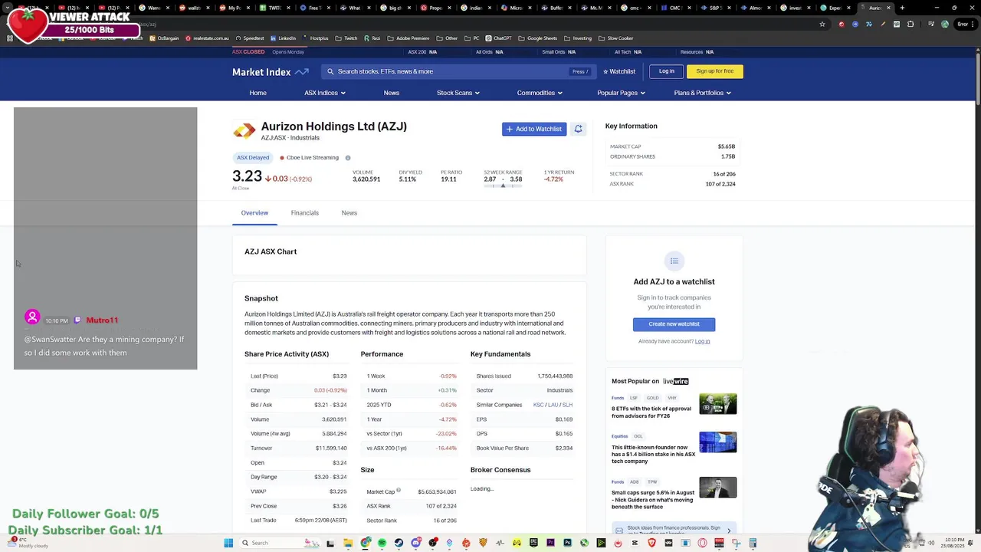This screenshot has width=981, height=552.
Task: Click the Log in link under watchlist
Action: [702, 341]
